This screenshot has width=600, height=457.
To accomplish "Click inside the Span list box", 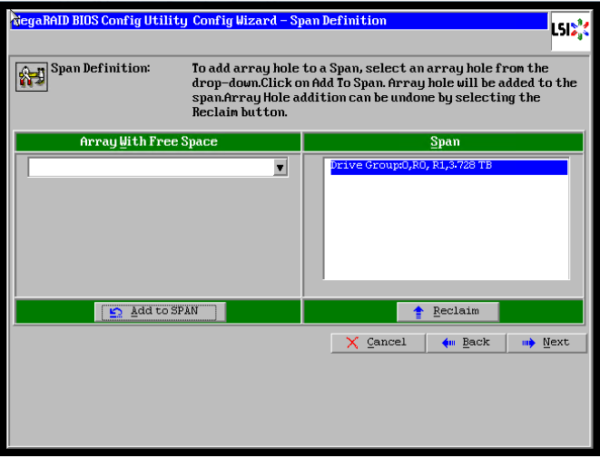I will pos(447,219).
